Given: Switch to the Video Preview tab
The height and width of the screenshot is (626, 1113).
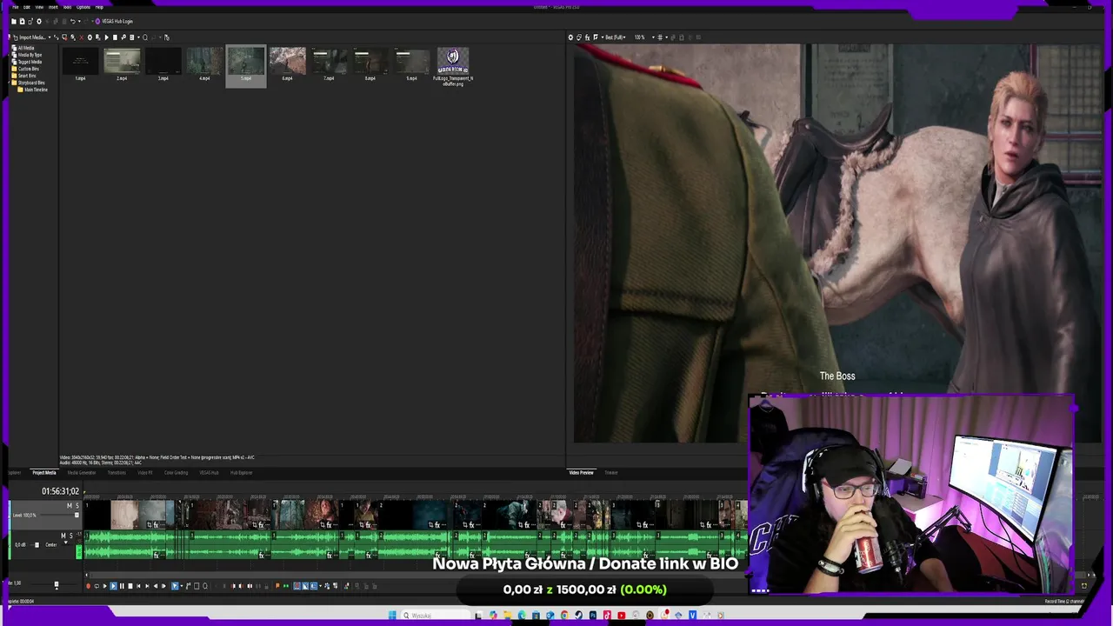Looking at the screenshot, I should coord(581,472).
